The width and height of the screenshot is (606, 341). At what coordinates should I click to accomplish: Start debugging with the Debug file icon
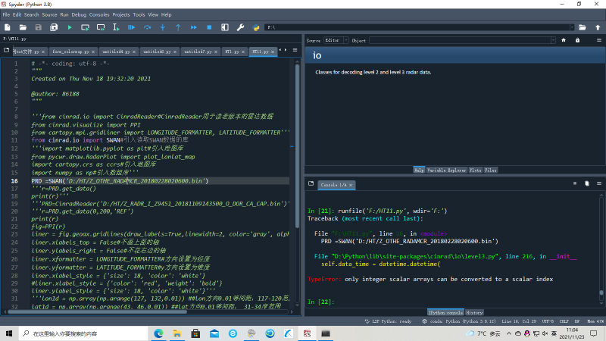pos(131,27)
